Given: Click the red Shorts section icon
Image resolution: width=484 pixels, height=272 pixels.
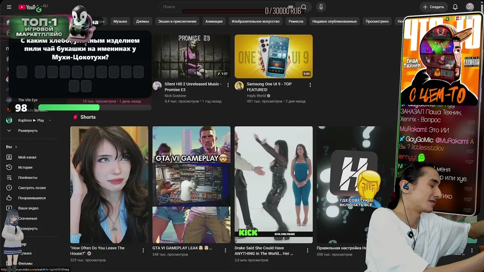Looking at the screenshot, I should [x=75, y=117].
